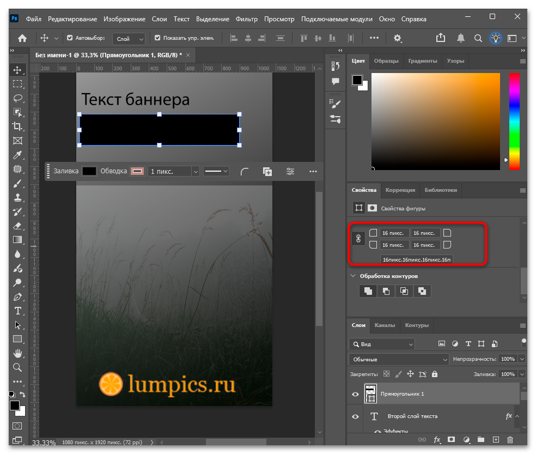Select the Eraser tool
The height and width of the screenshot is (454, 536).
pyautogui.click(x=17, y=226)
